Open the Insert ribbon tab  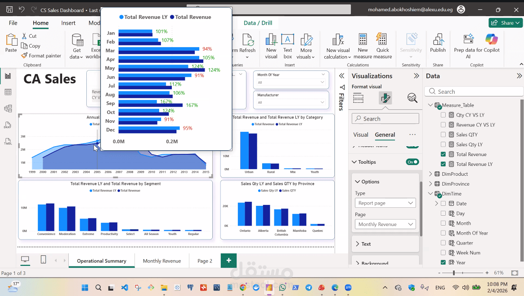68,23
